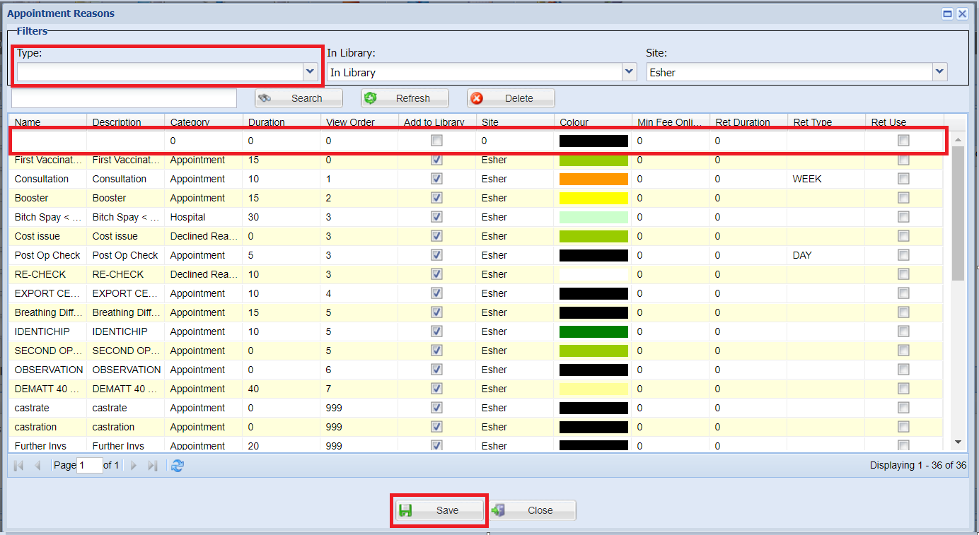Toggle Add to Library for IDENTICHIP row
Viewport: 979px width, 535px height.
pos(437,331)
